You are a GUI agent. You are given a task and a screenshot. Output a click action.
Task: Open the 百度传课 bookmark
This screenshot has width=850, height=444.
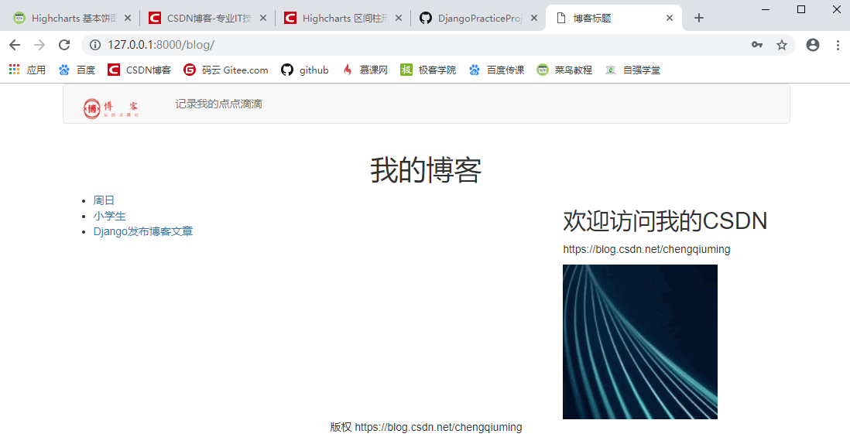tap(496, 70)
